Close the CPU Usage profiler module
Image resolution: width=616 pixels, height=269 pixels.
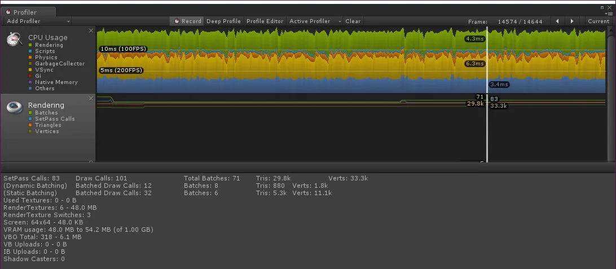[x=91, y=30]
